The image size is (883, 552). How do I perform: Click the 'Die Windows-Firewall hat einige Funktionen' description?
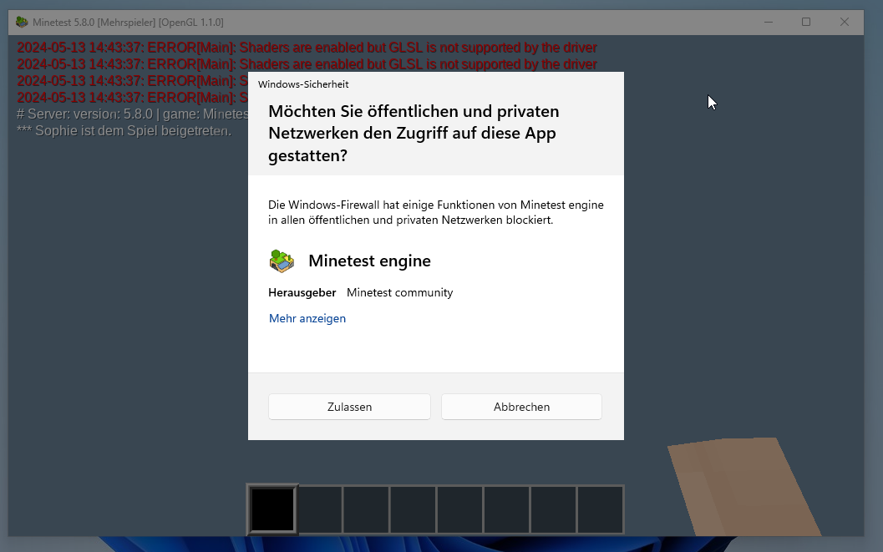tap(436, 213)
